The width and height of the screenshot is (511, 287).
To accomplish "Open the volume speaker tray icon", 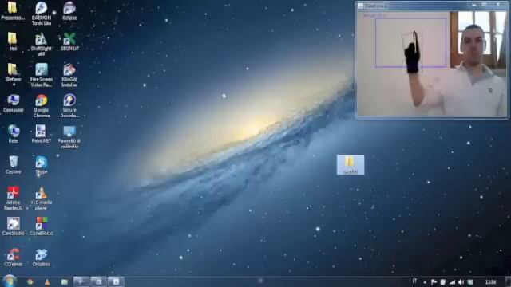I will point(461,282).
